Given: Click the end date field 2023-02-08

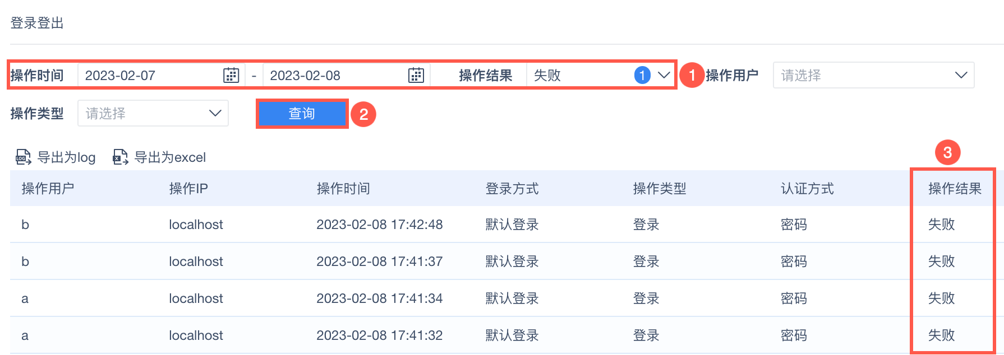Looking at the screenshot, I should tap(335, 75).
